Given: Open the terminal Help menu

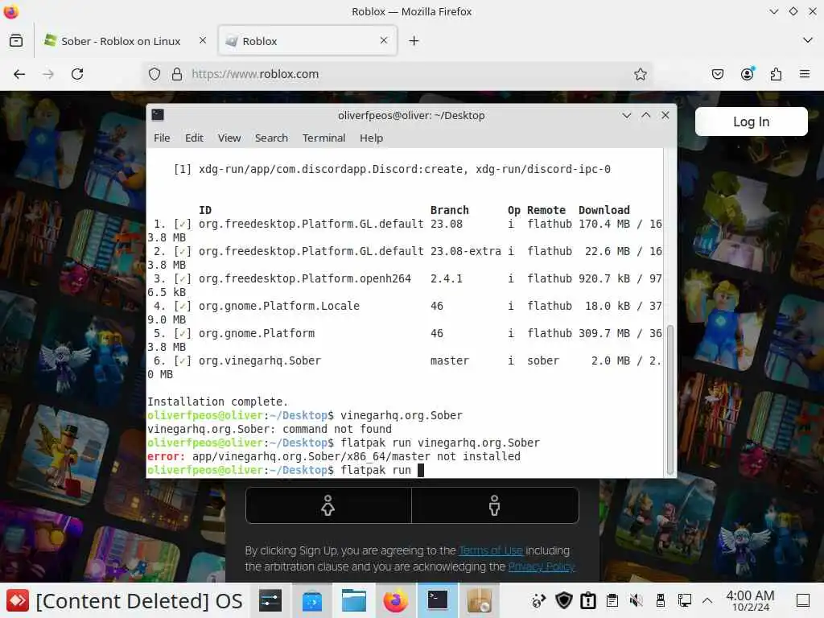Looking at the screenshot, I should (x=371, y=138).
